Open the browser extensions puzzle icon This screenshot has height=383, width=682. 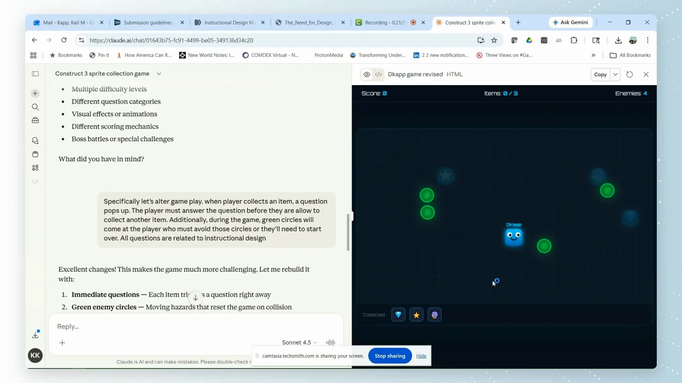[574, 40]
